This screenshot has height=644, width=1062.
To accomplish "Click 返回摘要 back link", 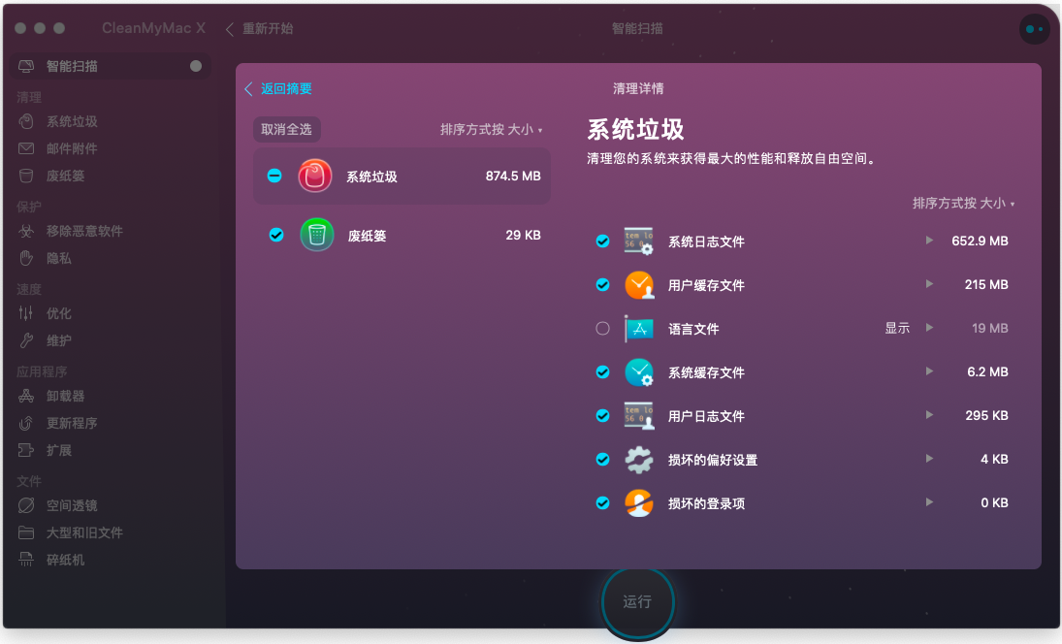I will (278, 88).
